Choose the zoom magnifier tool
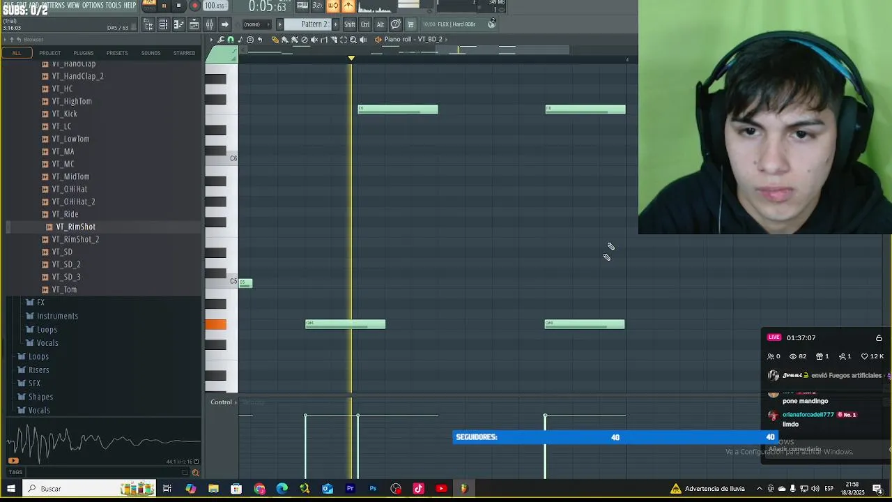 click(353, 40)
